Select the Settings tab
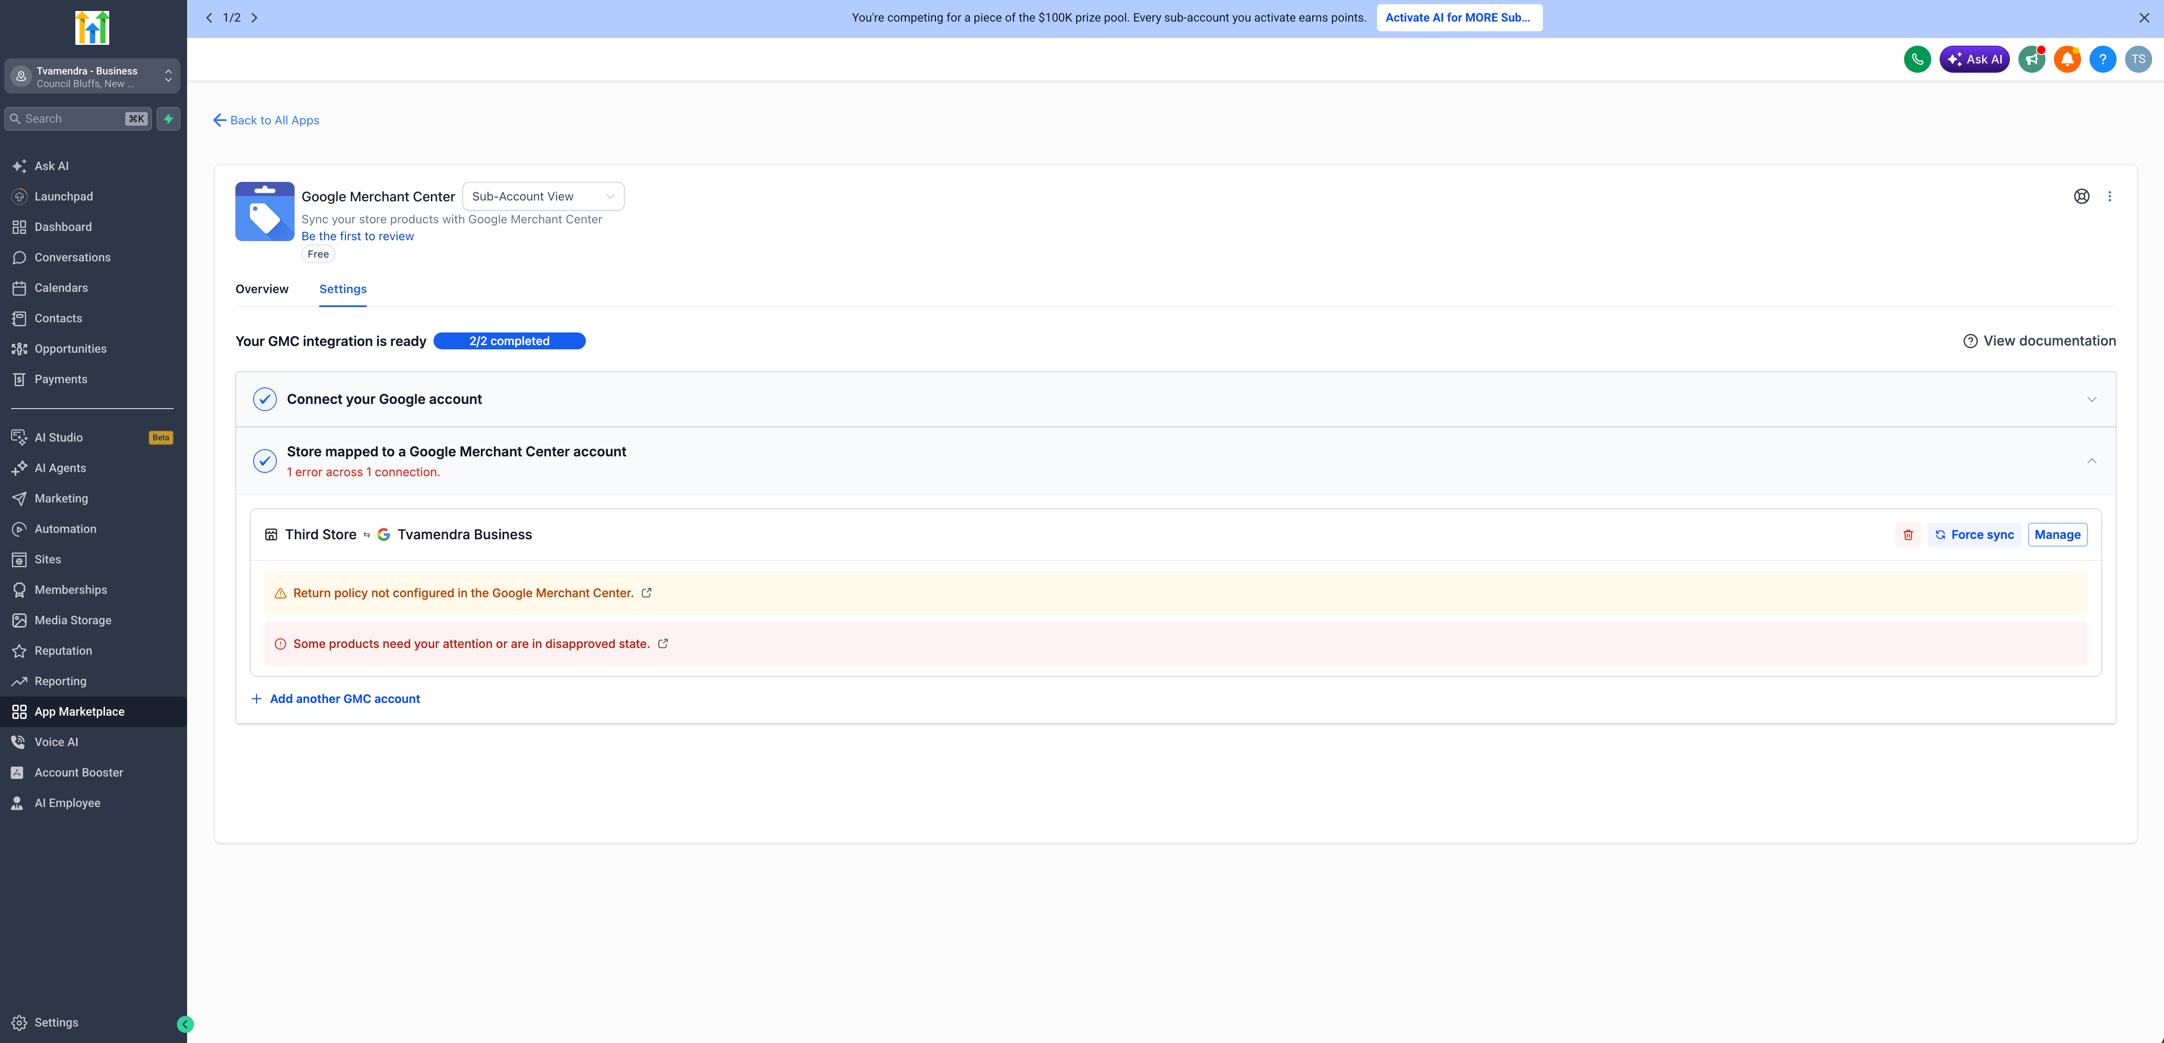Screen dimensions: 2164x1043 (x=343, y=288)
